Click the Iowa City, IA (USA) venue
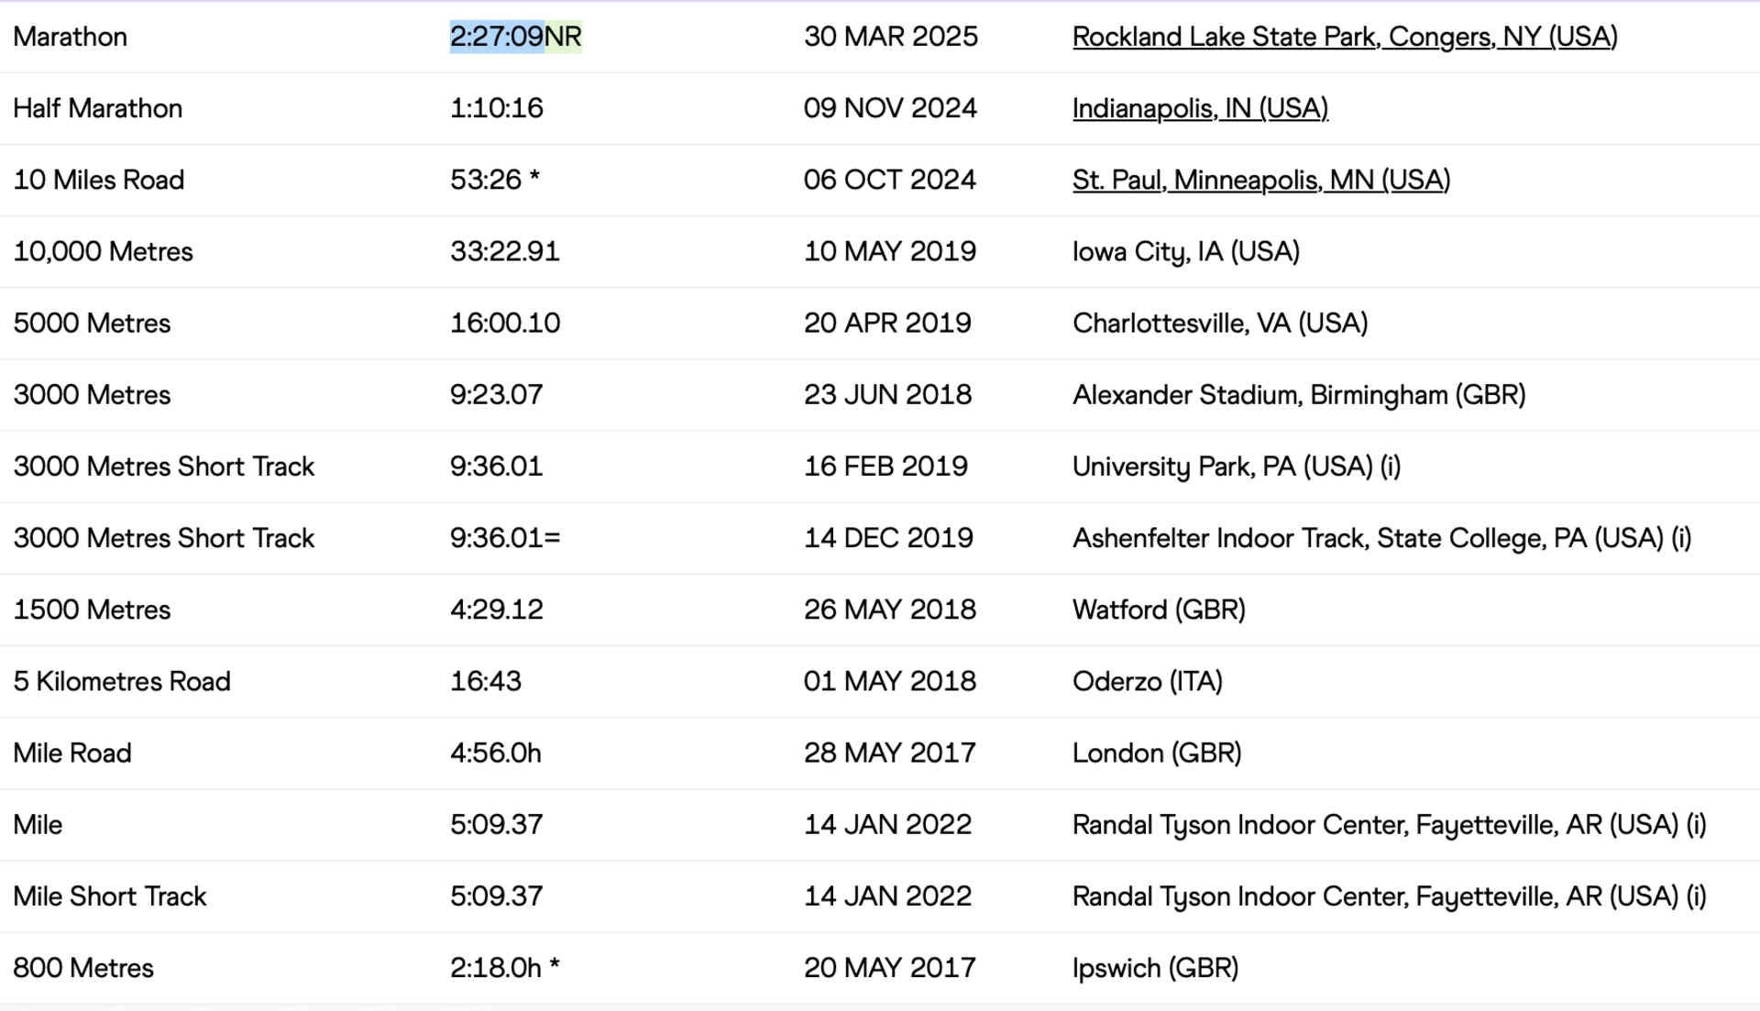1760x1011 pixels. coord(1186,251)
